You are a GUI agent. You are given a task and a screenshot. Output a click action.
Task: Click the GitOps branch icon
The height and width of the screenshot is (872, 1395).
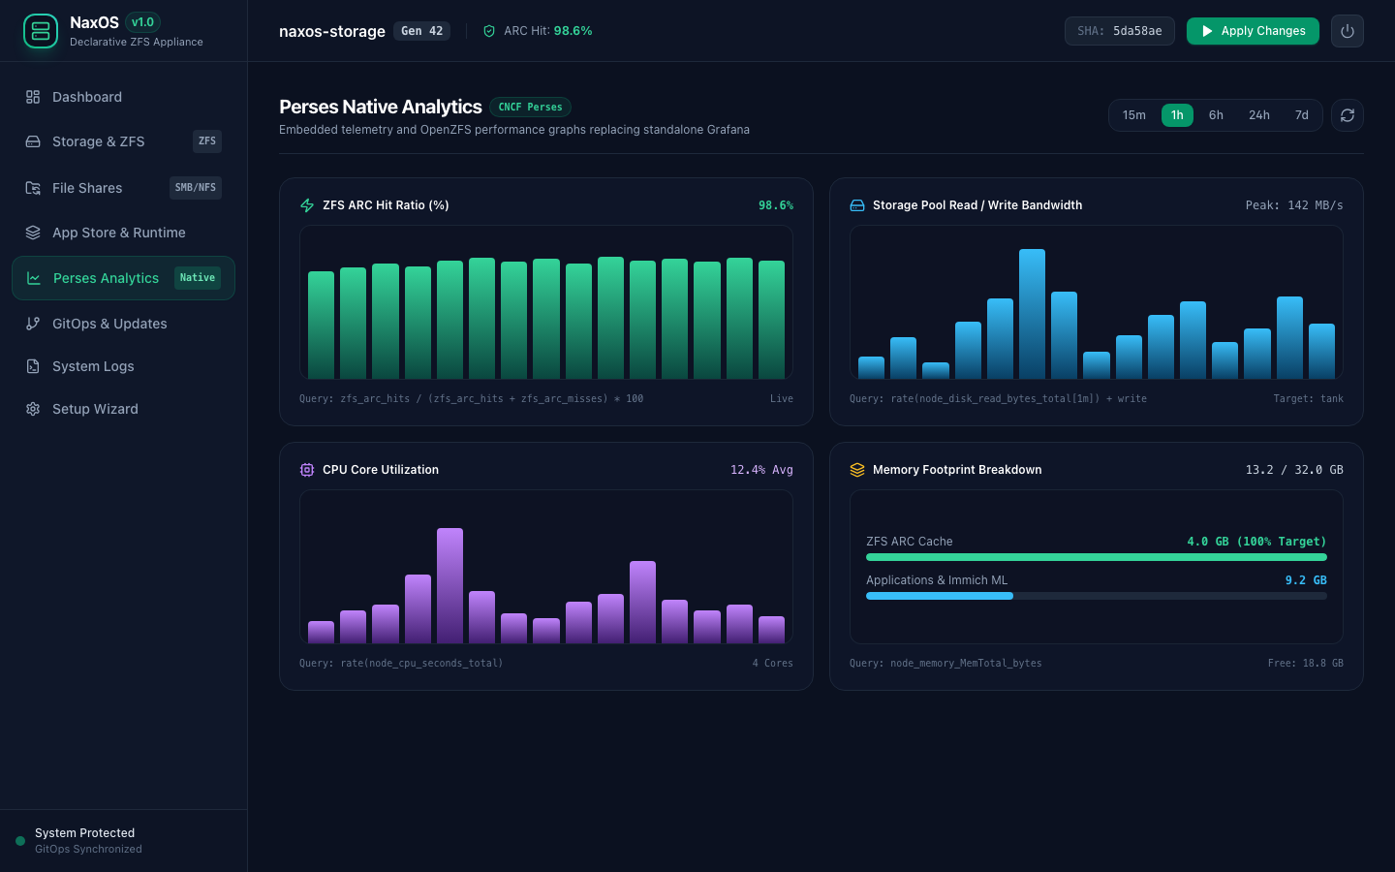[x=33, y=324]
